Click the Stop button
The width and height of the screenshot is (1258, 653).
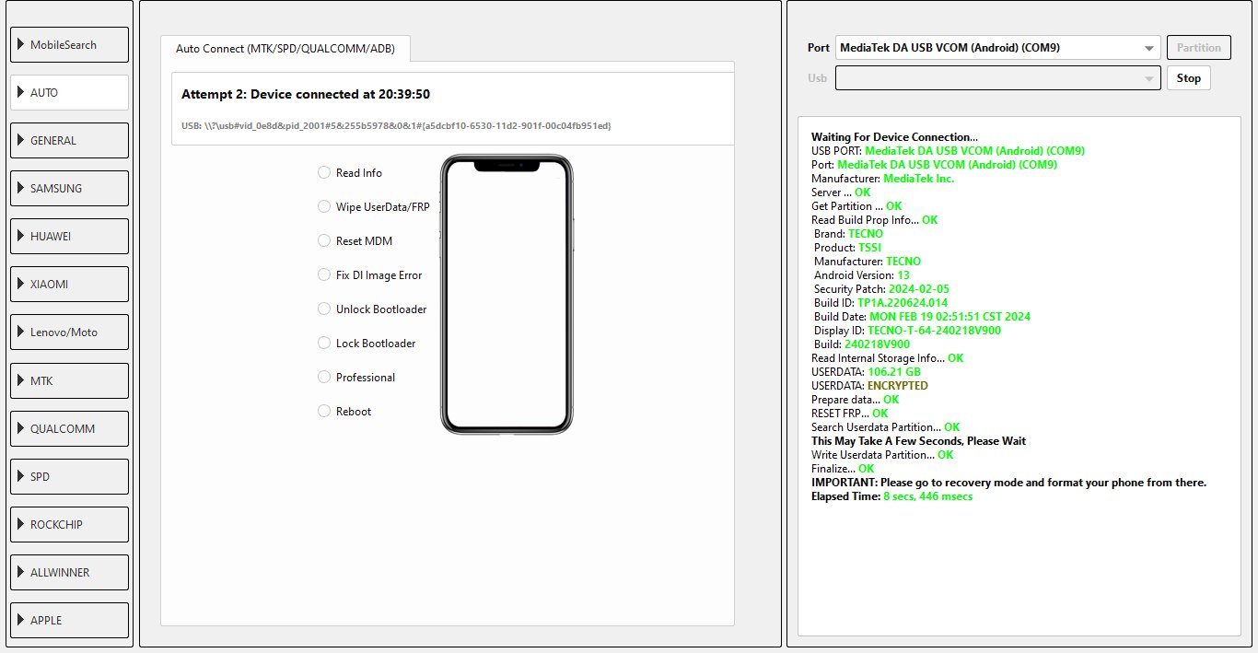1189,78
